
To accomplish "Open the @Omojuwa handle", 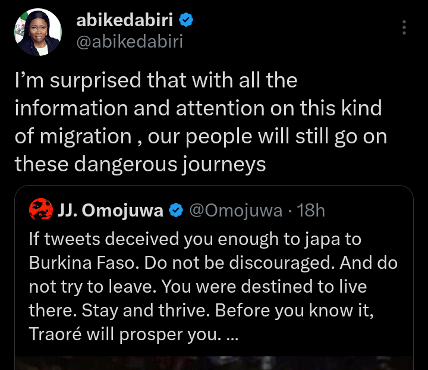I will click(x=236, y=211).
